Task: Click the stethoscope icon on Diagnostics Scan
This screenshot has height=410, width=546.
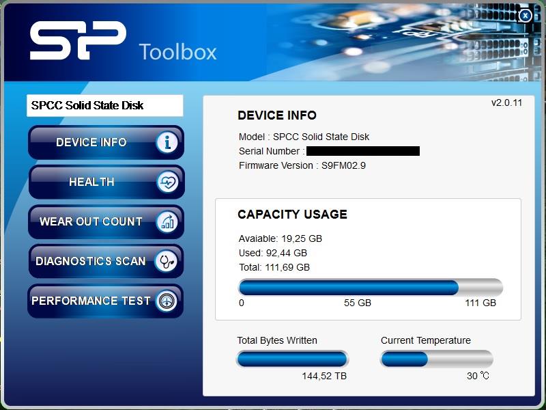Action: [x=167, y=261]
